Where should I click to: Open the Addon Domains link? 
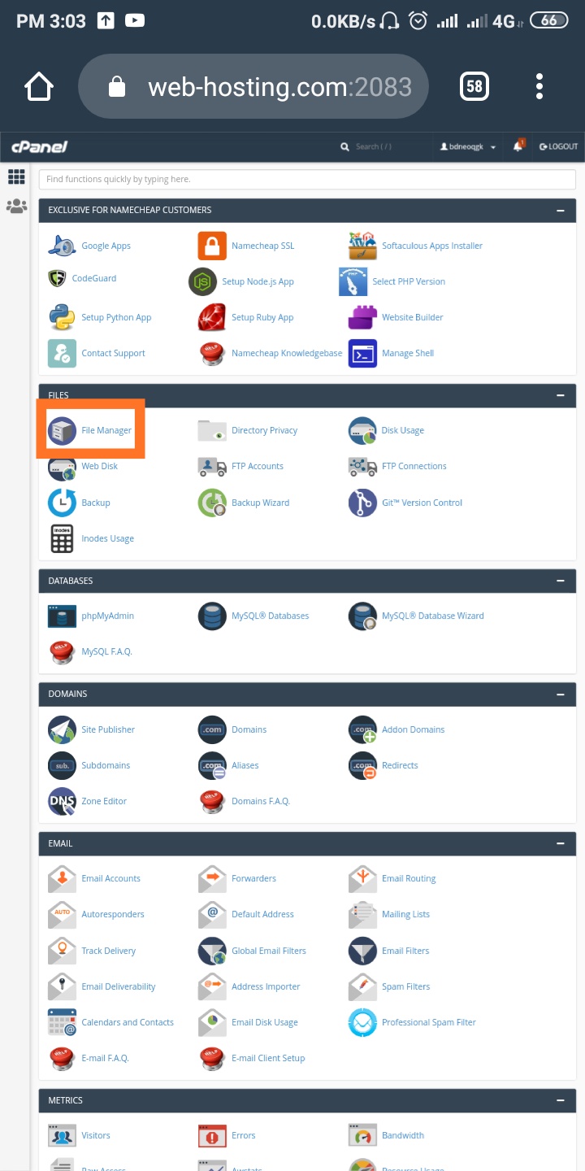(x=413, y=729)
